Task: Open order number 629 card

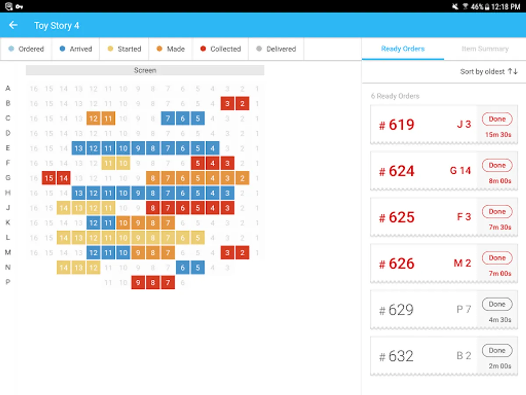Action: (444, 310)
